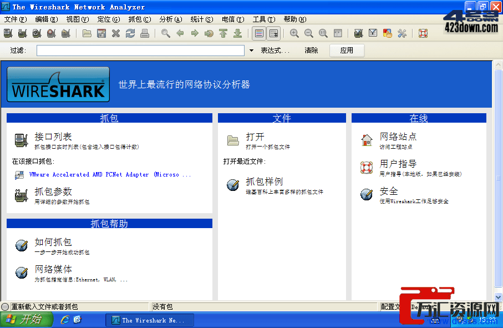Toggle auto scroll in live capture
Viewport: 503px width, 328px height.
273,33
